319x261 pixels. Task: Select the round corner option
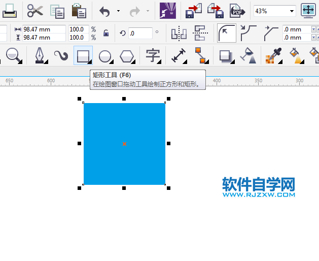click(227, 33)
